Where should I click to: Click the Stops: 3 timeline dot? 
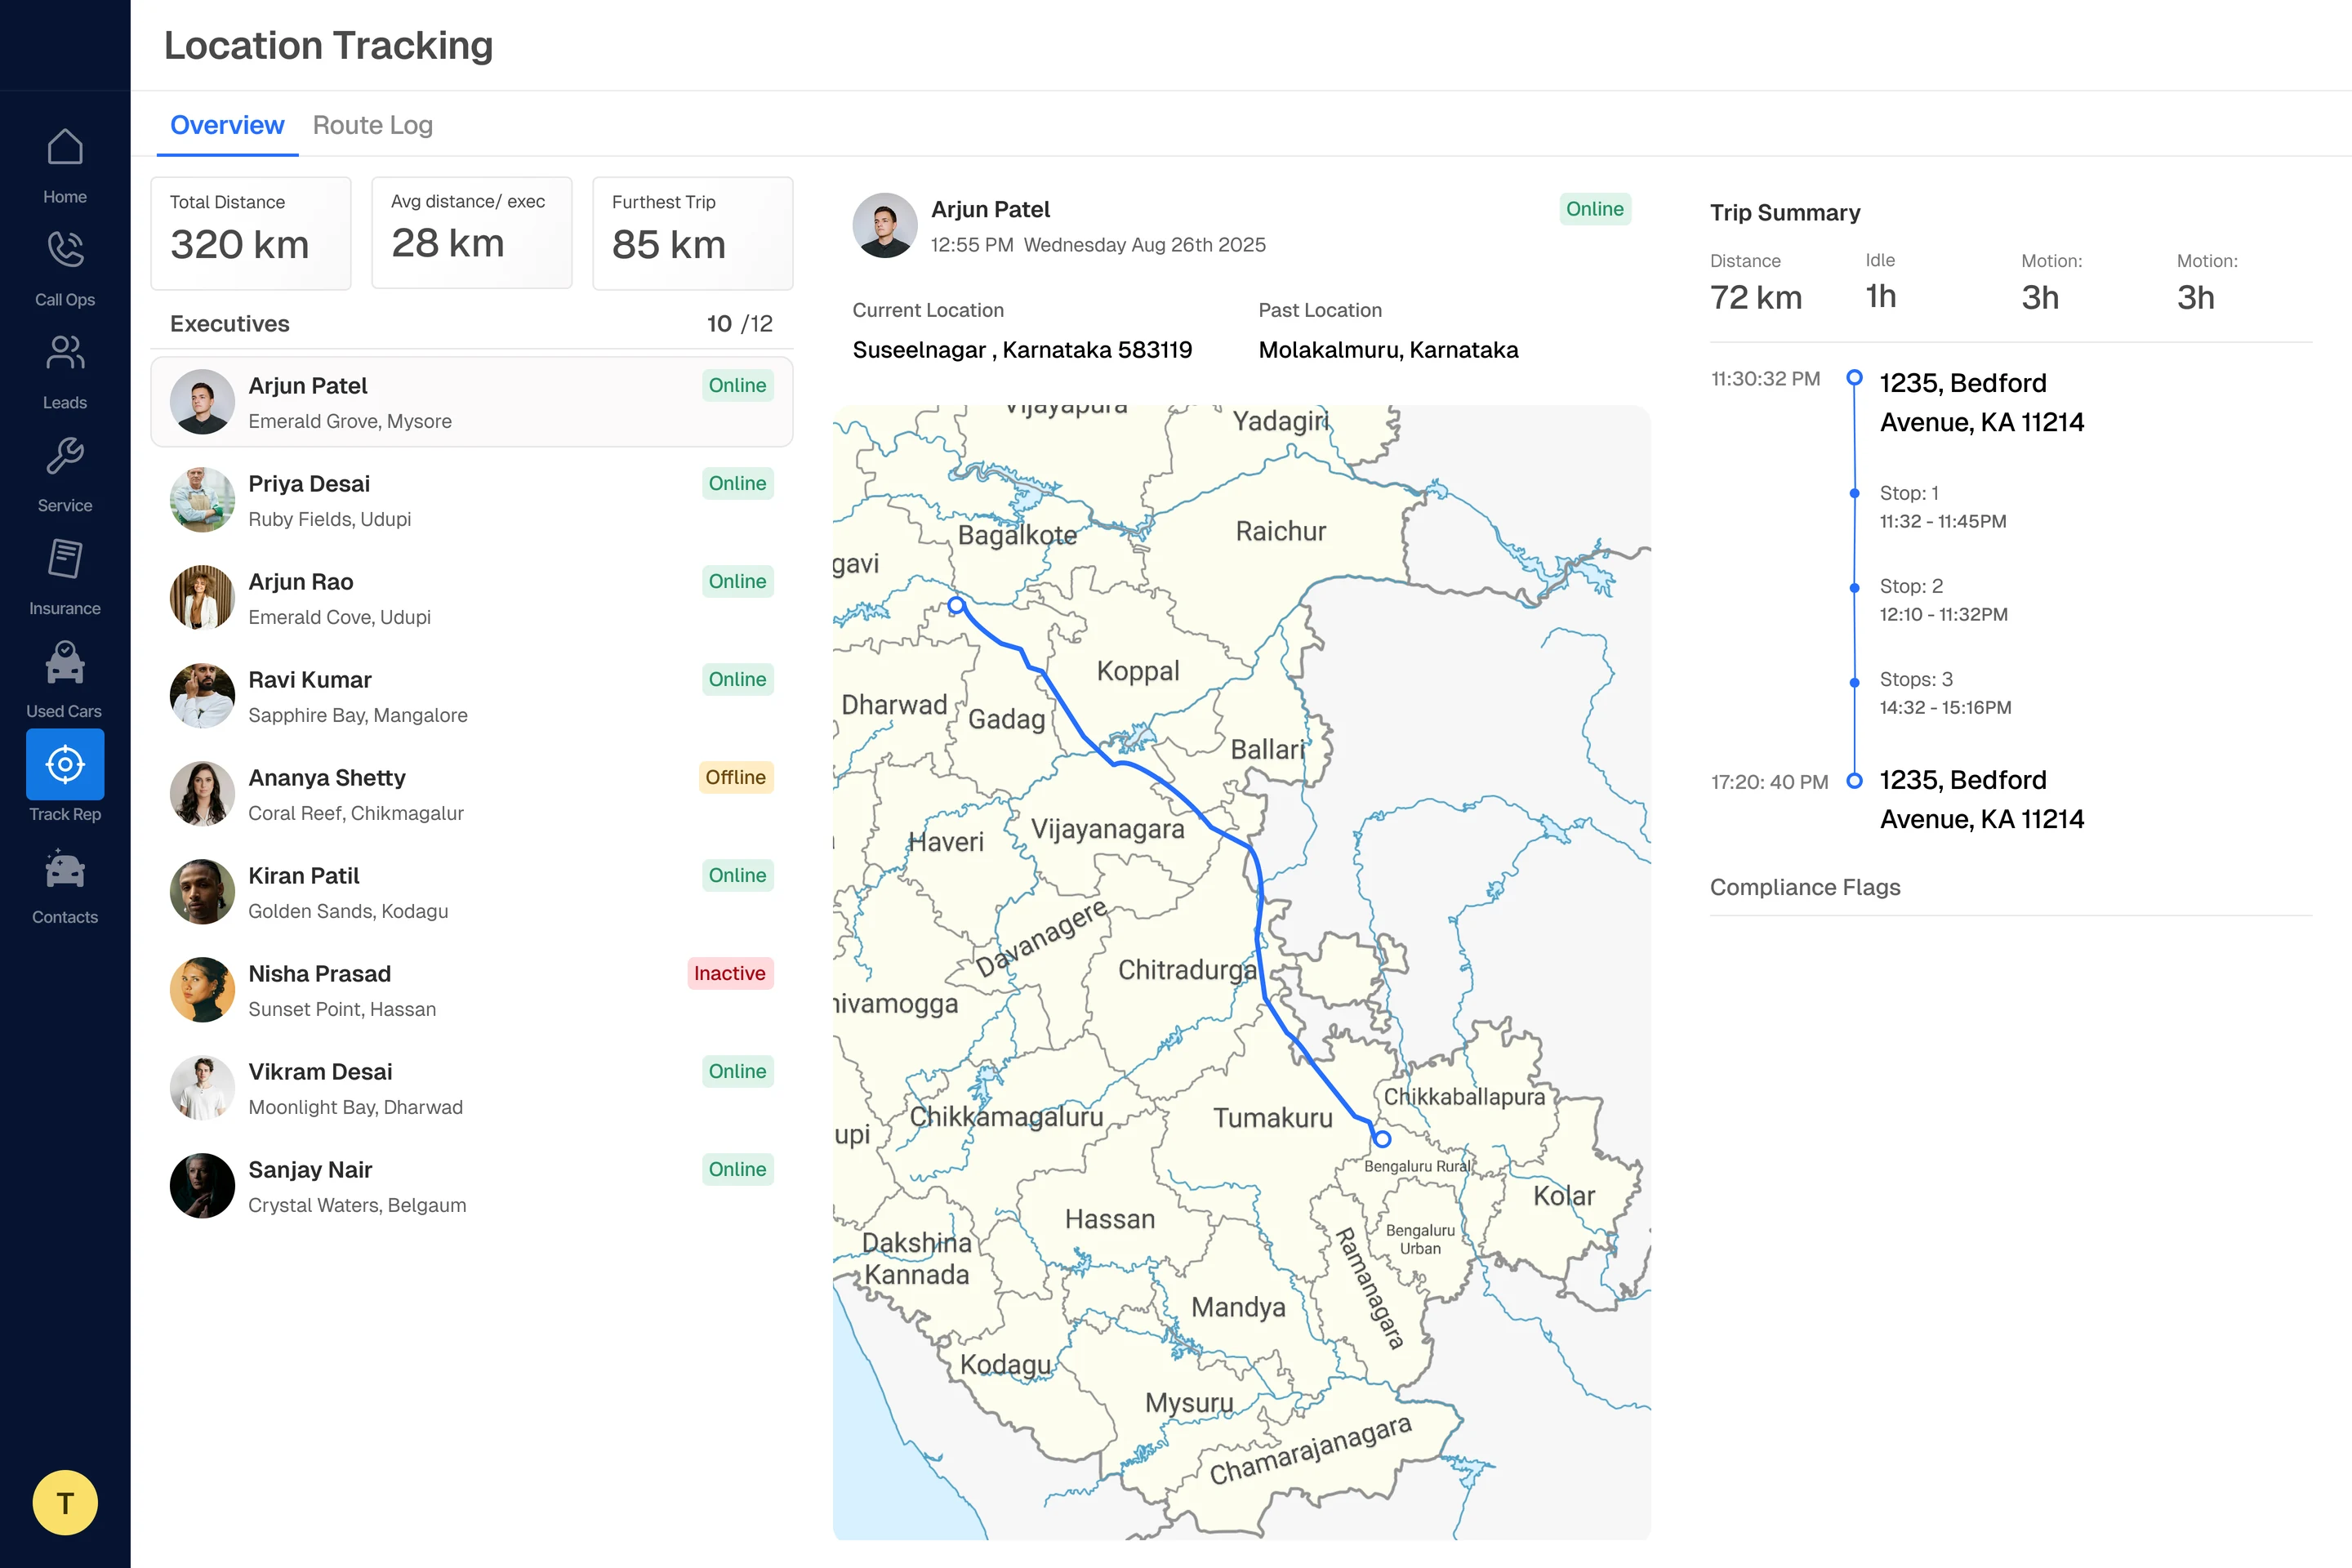1854,682
